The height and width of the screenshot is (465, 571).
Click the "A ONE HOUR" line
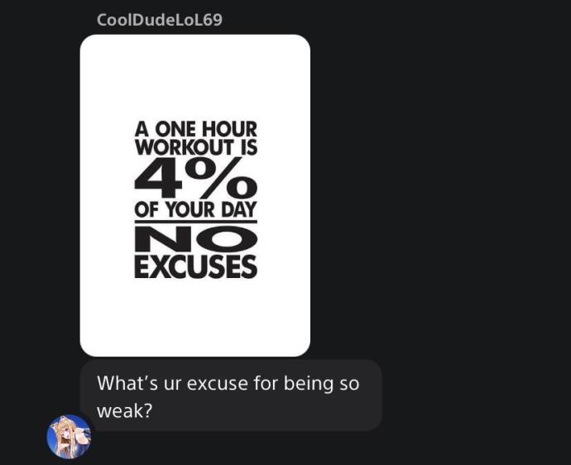point(196,129)
